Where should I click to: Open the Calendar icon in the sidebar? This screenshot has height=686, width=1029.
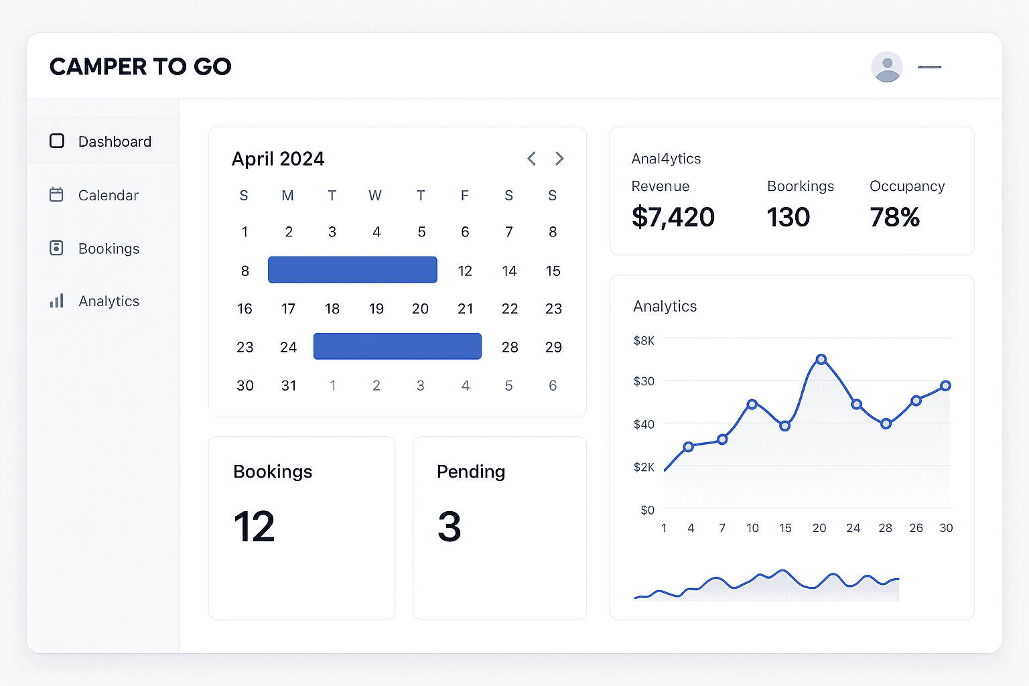pyautogui.click(x=57, y=194)
